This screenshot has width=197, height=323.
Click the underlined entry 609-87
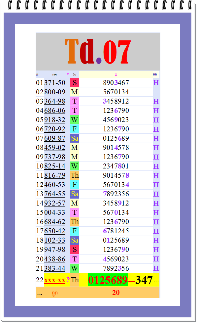click(x=55, y=138)
